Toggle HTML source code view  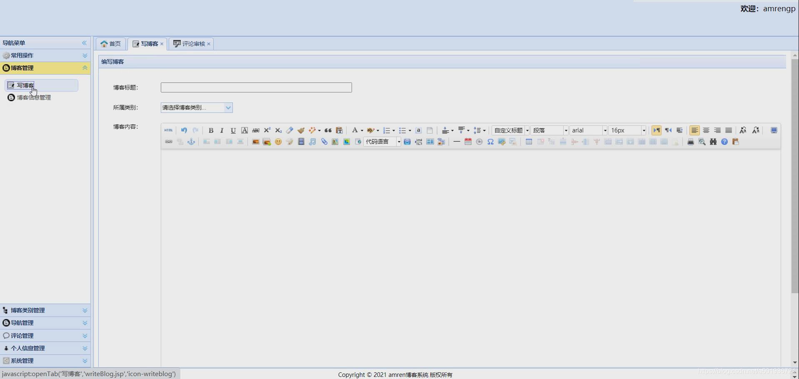point(168,130)
